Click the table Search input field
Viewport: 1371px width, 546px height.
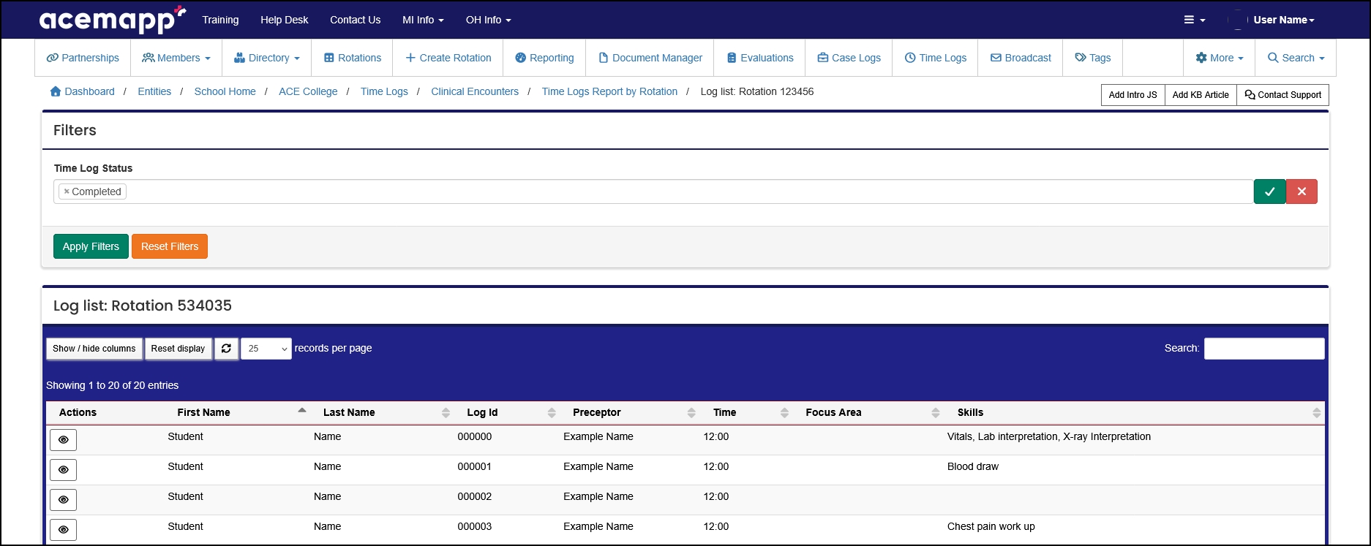1264,349
